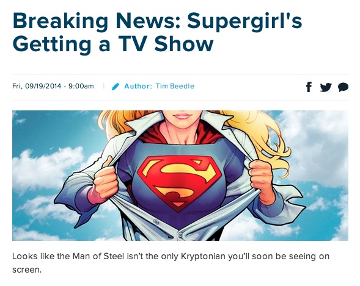The image size is (360, 286).
Task: Click the white shirt button at image bottom
Action: coord(180,235)
